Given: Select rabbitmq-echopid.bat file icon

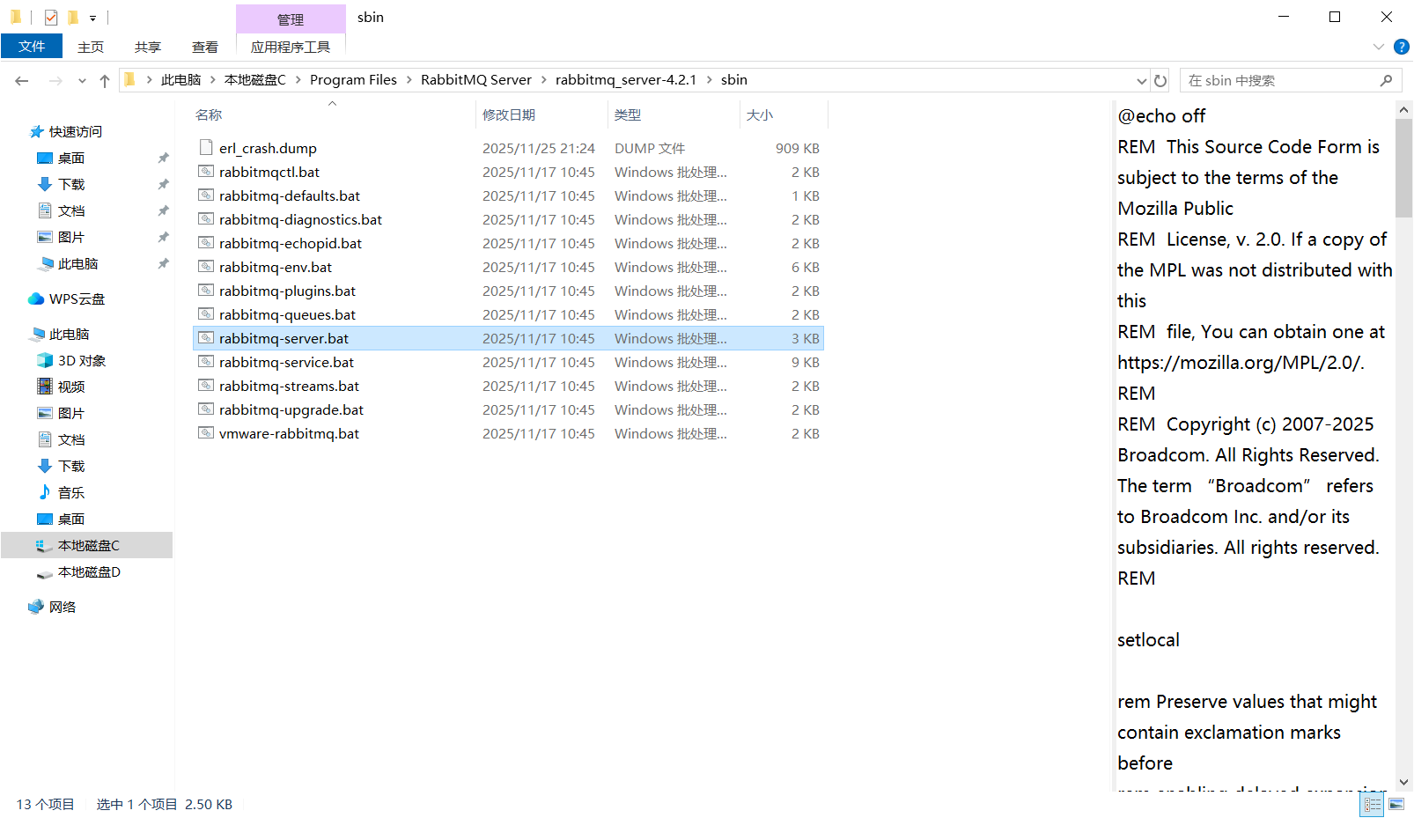Looking at the screenshot, I should [x=206, y=242].
